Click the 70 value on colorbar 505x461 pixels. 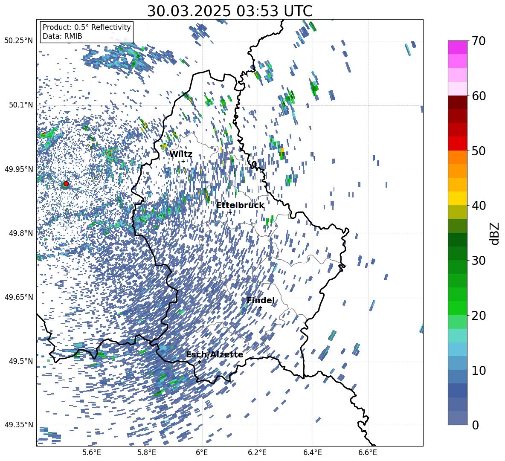pyautogui.click(x=479, y=41)
